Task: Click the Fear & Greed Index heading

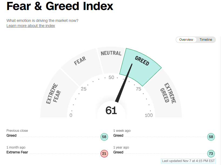Action: click(x=60, y=6)
